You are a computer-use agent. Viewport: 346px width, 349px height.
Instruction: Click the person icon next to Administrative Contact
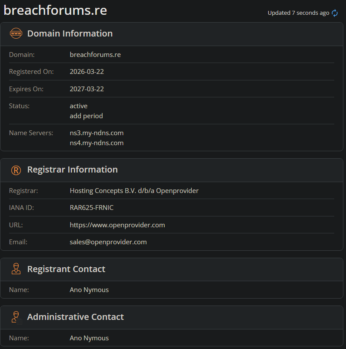[16, 317]
